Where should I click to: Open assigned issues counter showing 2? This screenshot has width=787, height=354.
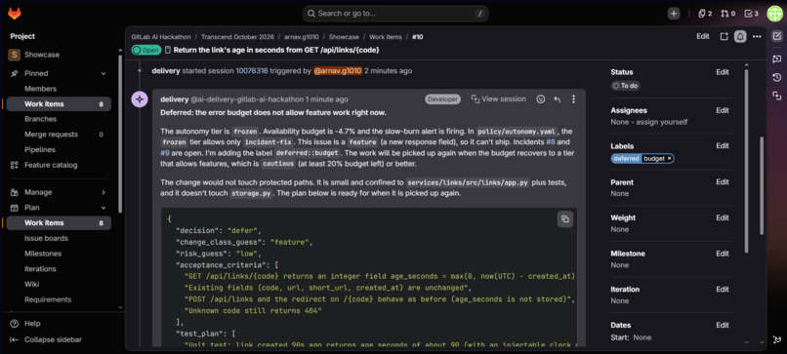[705, 14]
